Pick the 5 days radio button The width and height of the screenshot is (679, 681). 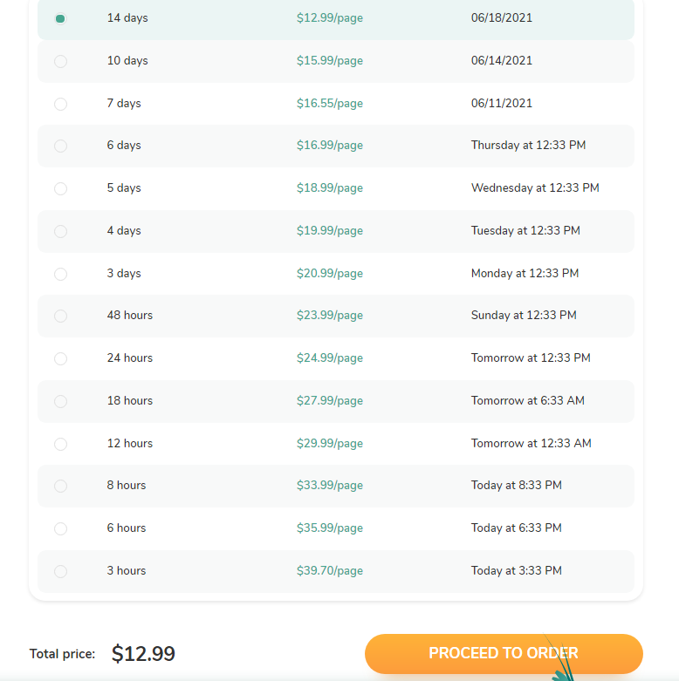pos(60,188)
